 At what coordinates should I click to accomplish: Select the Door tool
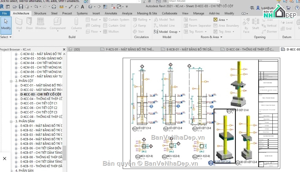click(29, 24)
